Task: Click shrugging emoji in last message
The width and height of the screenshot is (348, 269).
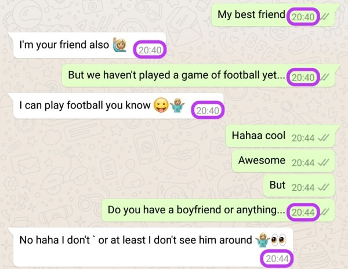Action: click(263, 240)
